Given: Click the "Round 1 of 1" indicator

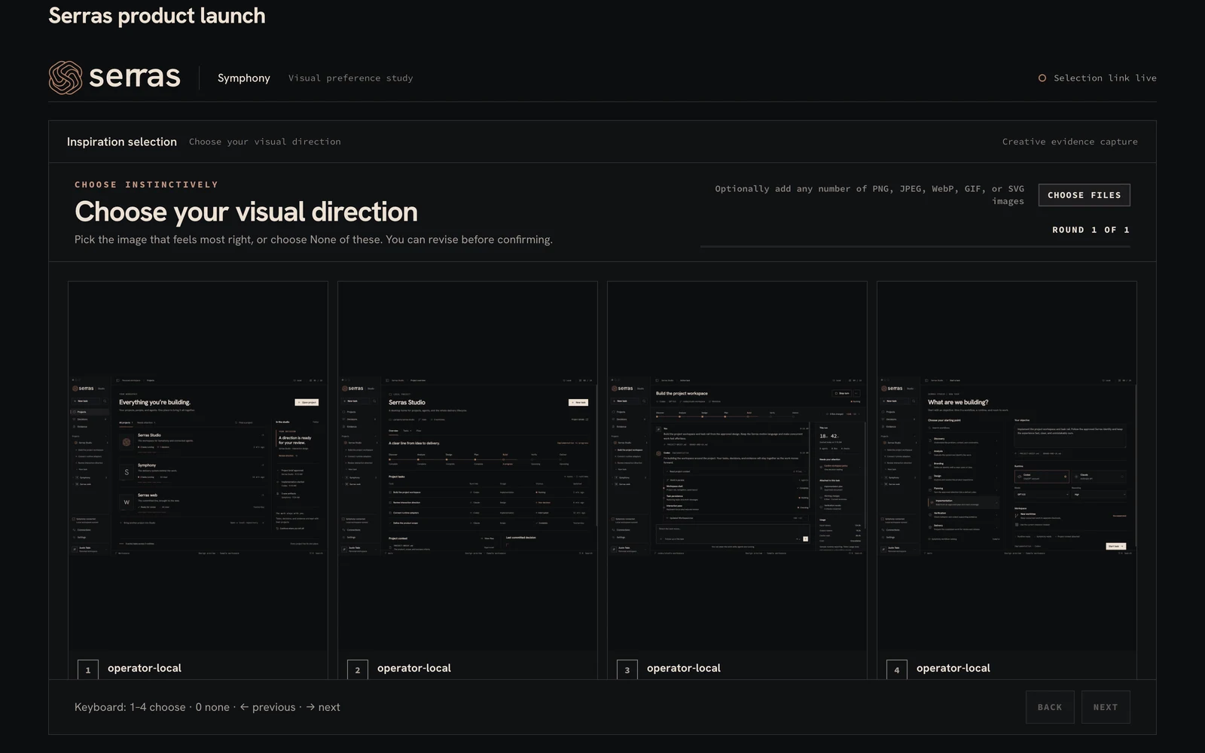Looking at the screenshot, I should pyautogui.click(x=1091, y=230).
